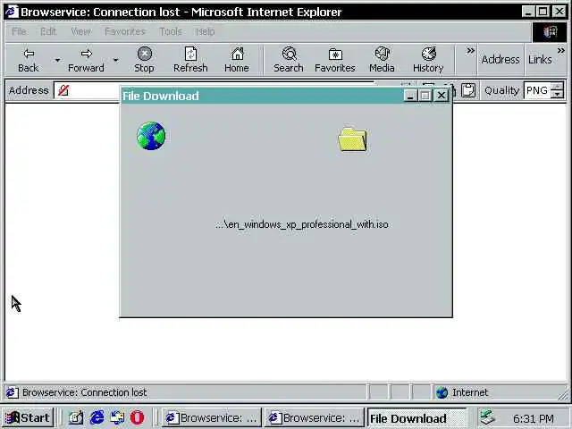
Task: Open the Edit menu
Action: pos(48,32)
